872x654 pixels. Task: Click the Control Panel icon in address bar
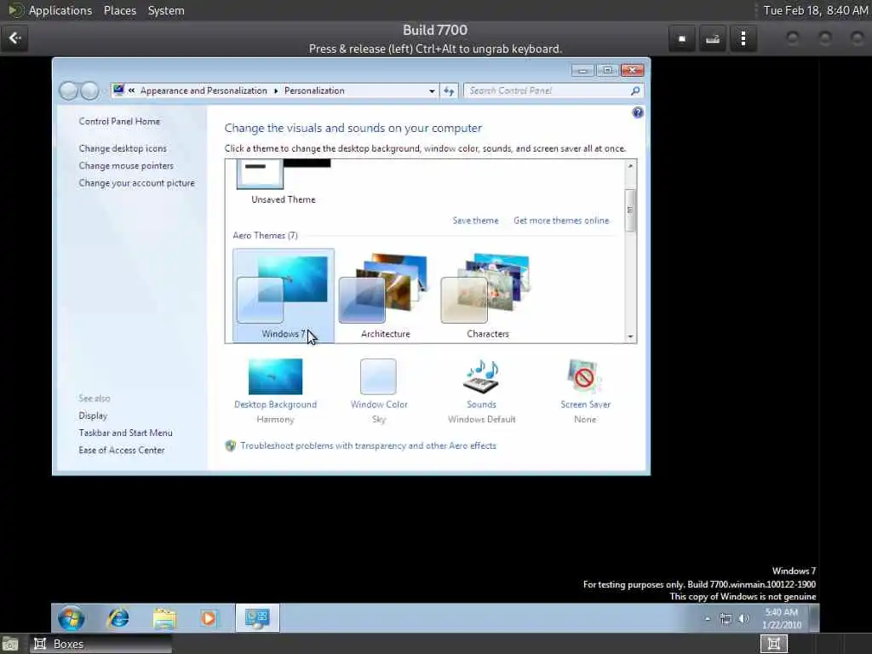tap(118, 90)
